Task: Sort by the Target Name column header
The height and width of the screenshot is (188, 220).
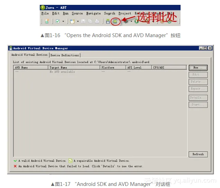Action: click(74, 68)
